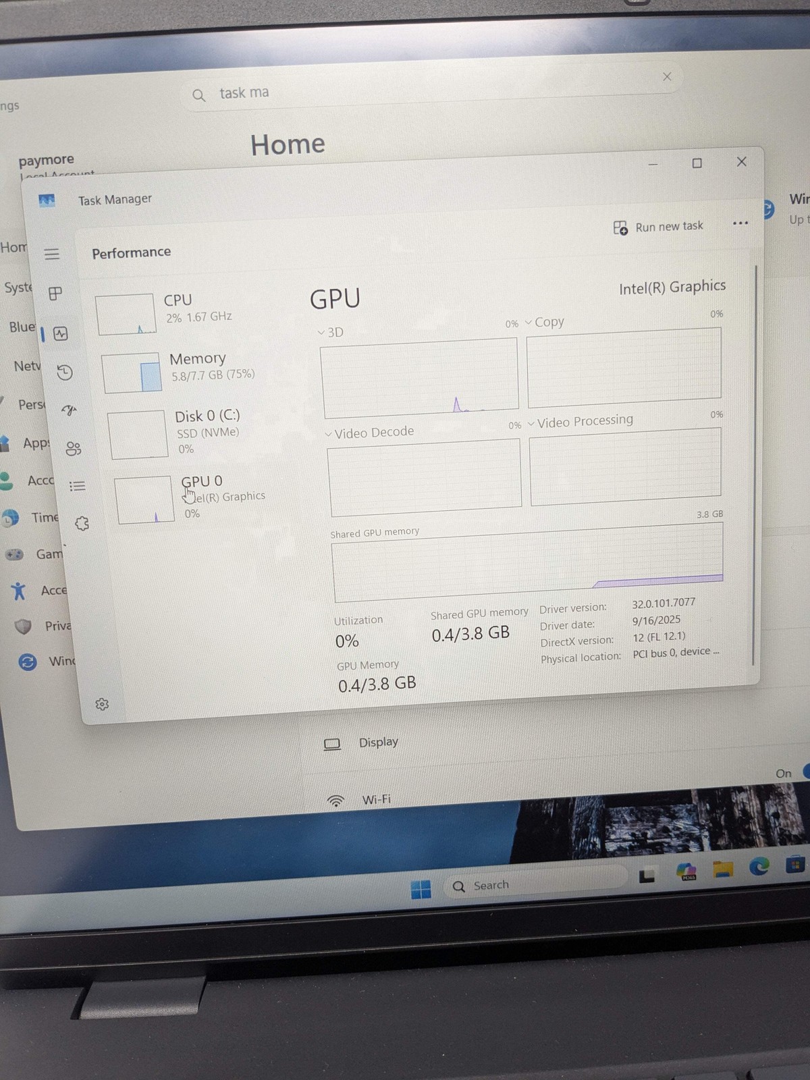810x1080 pixels.
Task: Select Accessibility in the Settings sidebar
Action: point(39,591)
